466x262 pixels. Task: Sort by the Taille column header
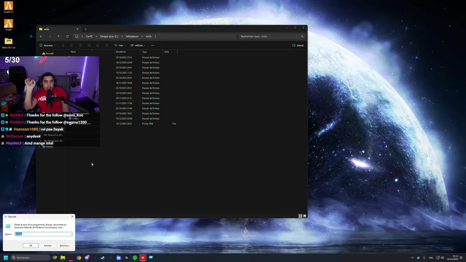click(166, 52)
